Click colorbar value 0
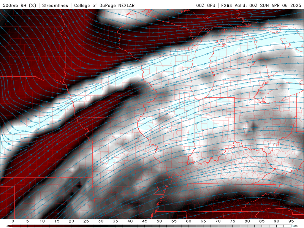304x228 pixels. 13,221
